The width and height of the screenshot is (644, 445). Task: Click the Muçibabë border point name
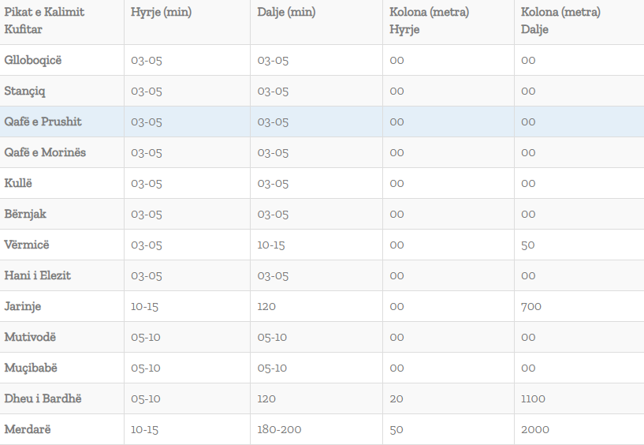(x=31, y=368)
